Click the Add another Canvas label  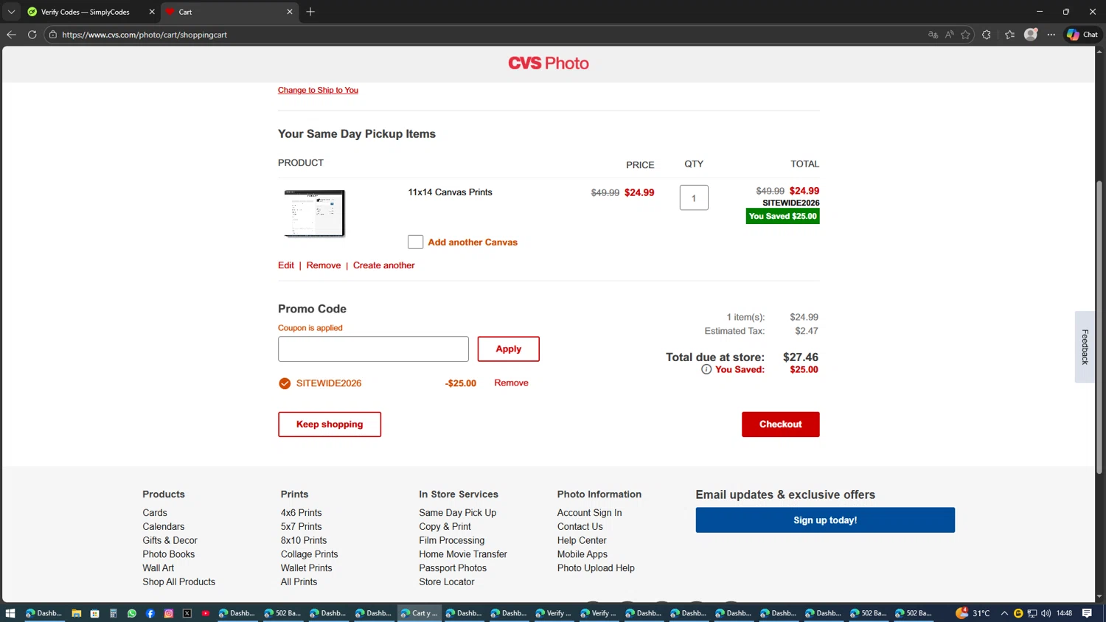click(473, 242)
